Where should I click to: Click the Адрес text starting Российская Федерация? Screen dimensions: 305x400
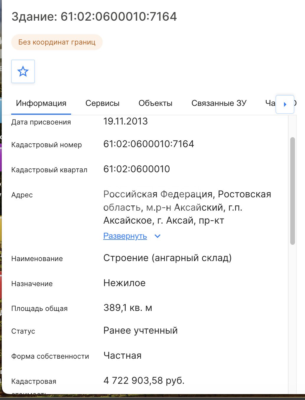(x=187, y=207)
